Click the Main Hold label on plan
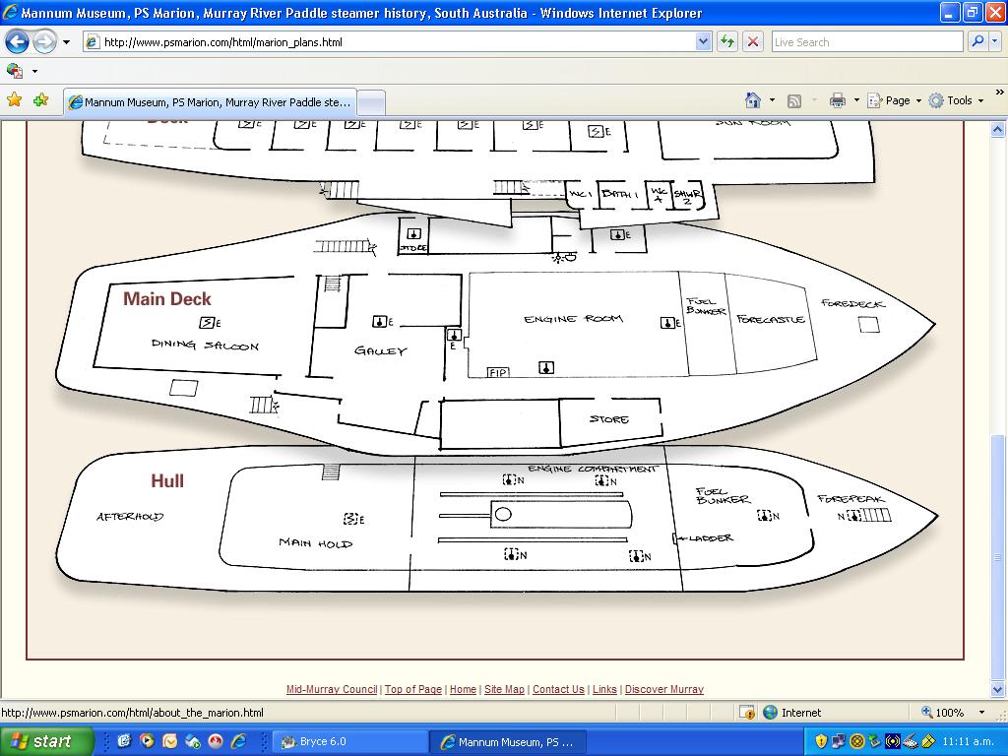The height and width of the screenshot is (756, 1008). click(316, 543)
